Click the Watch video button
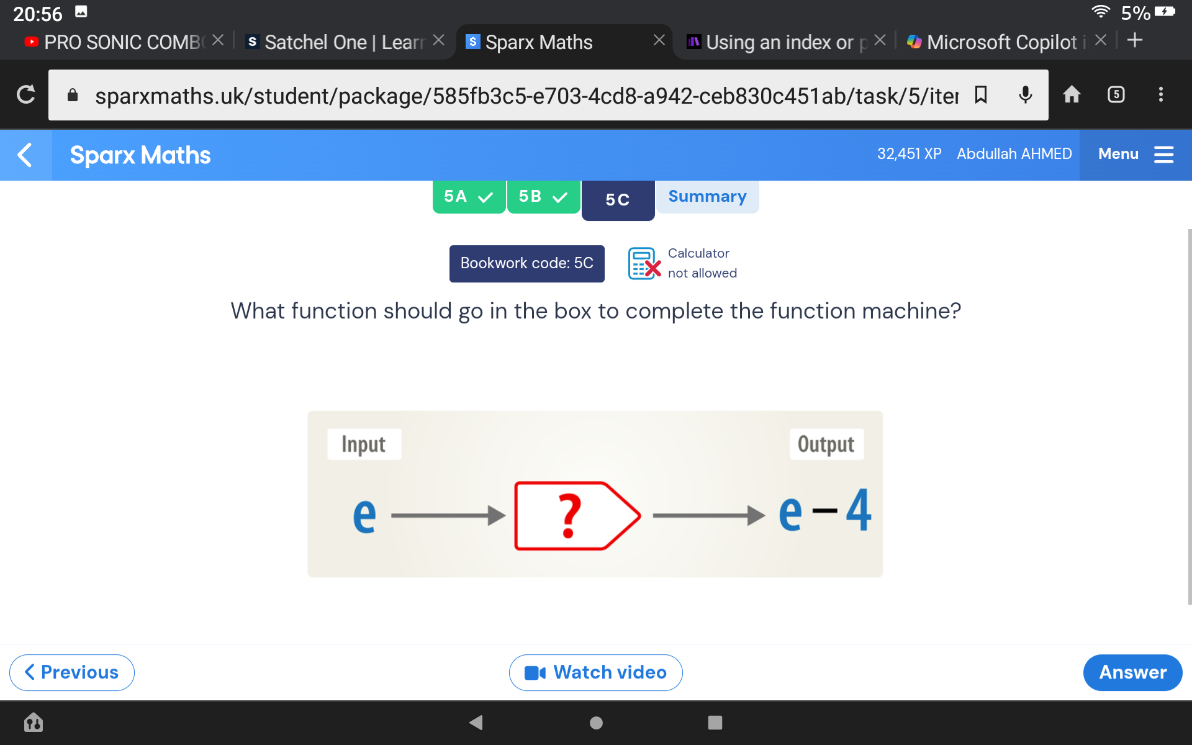1192x745 pixels. click(595, 672)
